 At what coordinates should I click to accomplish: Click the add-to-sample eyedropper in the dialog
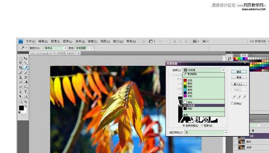[239, 97]
